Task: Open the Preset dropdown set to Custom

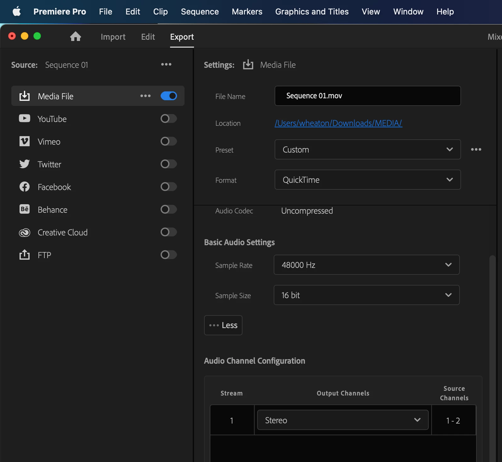Action: tap(368, 149)
